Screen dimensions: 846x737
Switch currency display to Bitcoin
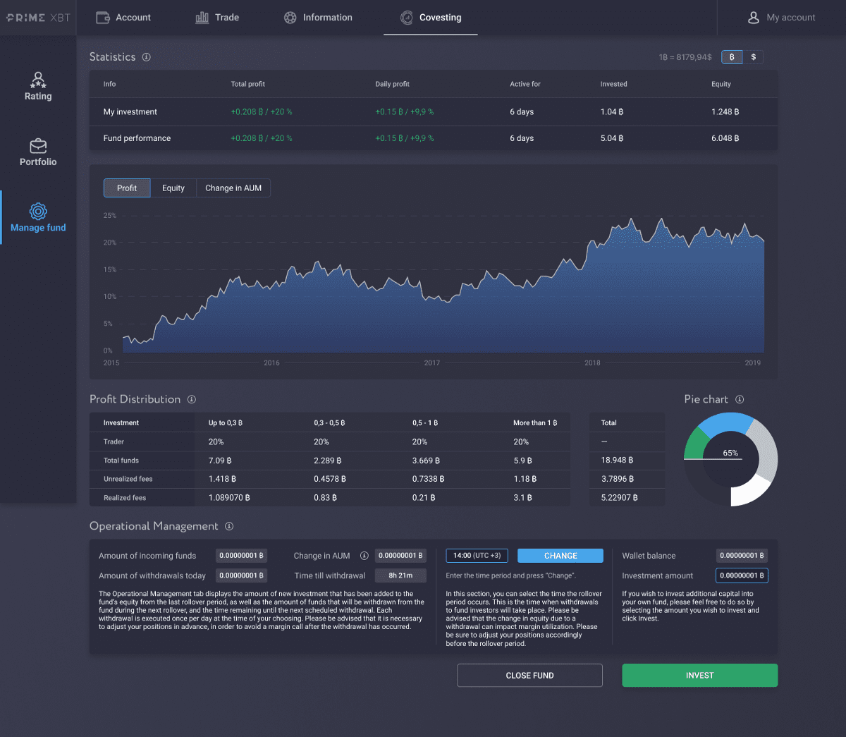(x=732, y=57)
